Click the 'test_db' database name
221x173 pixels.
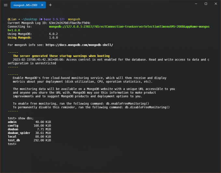click(x=14, y=140)
